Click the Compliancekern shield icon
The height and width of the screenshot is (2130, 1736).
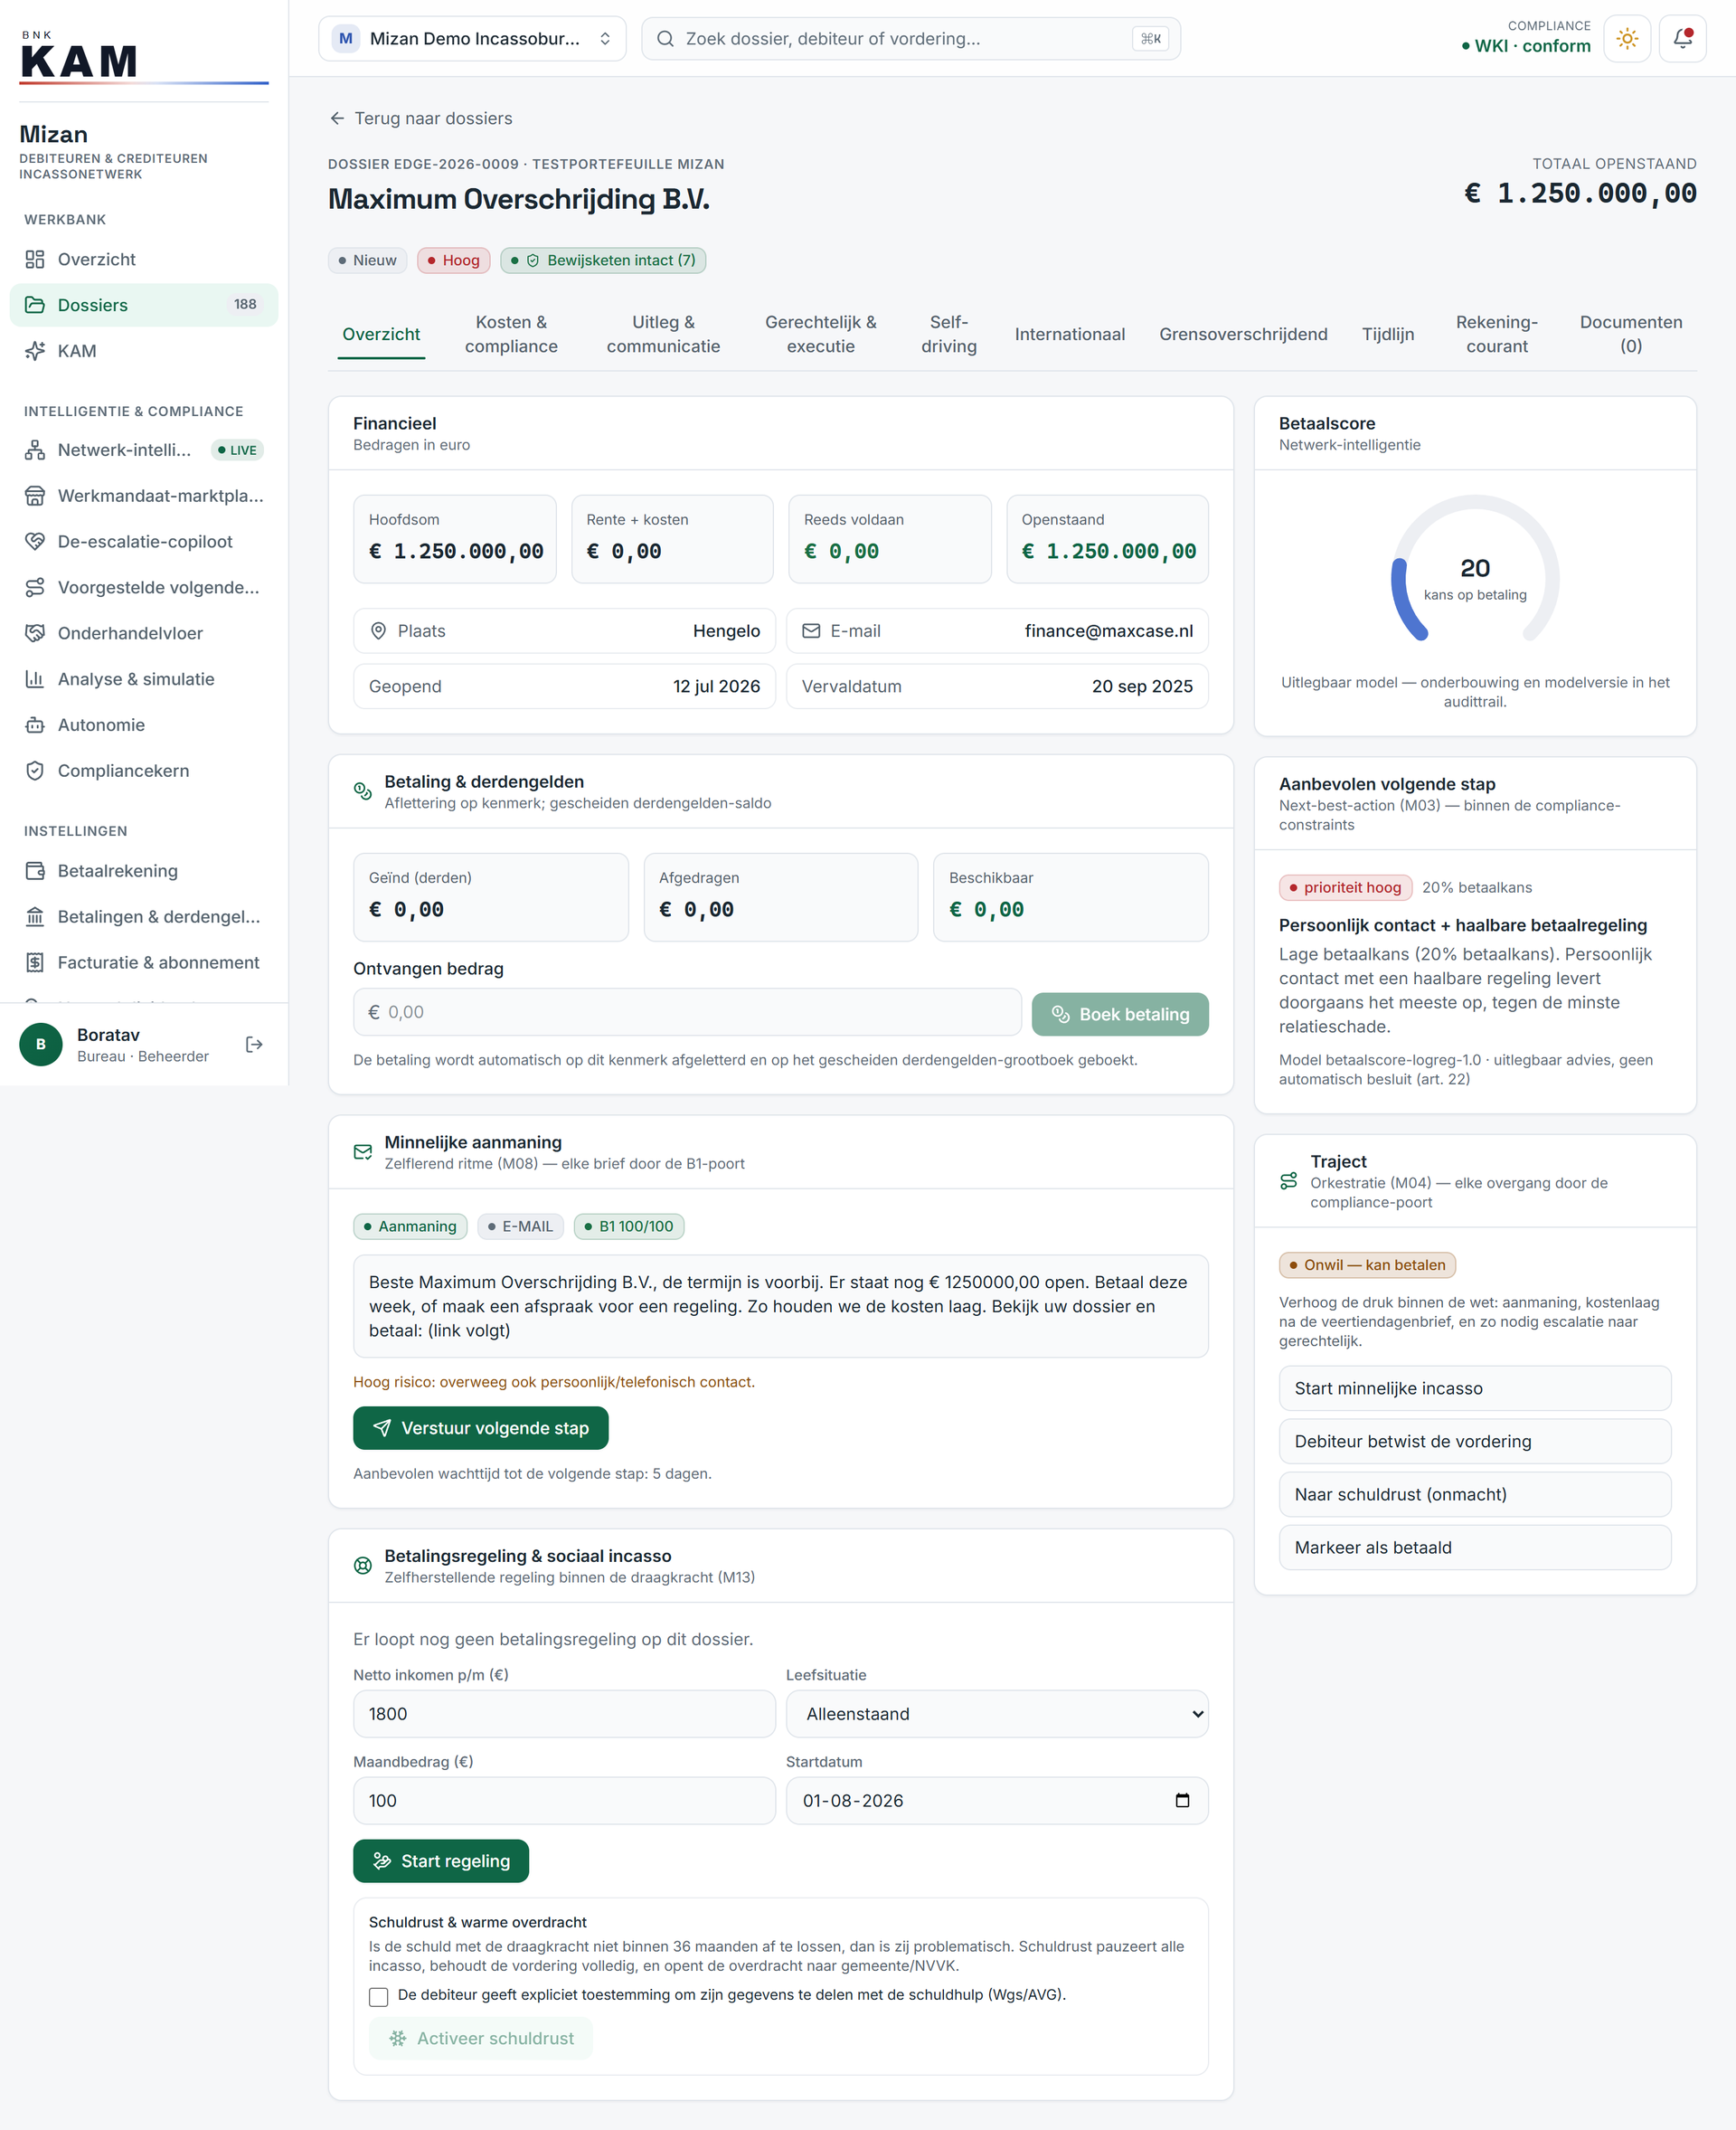point(35,772)
